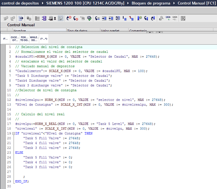Click the blue curved-arrow lines icon
The image size is (217, 189).
97,18
